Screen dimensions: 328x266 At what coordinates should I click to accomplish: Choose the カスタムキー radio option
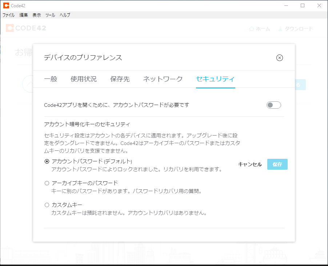click(47, 205)
